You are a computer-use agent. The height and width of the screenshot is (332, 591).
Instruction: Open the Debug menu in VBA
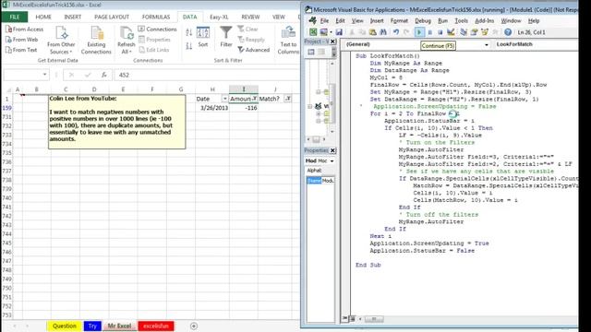click(x=423, y=20)
